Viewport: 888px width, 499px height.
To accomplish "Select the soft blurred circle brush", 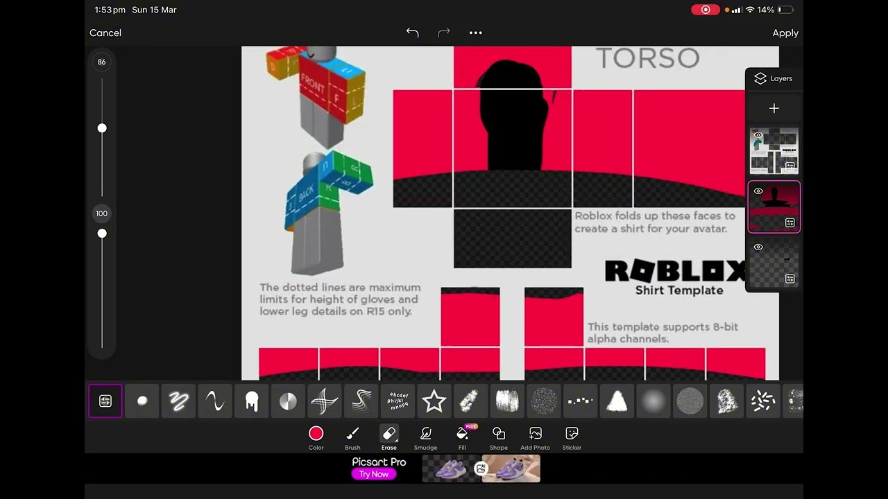I will coord(653,401).
